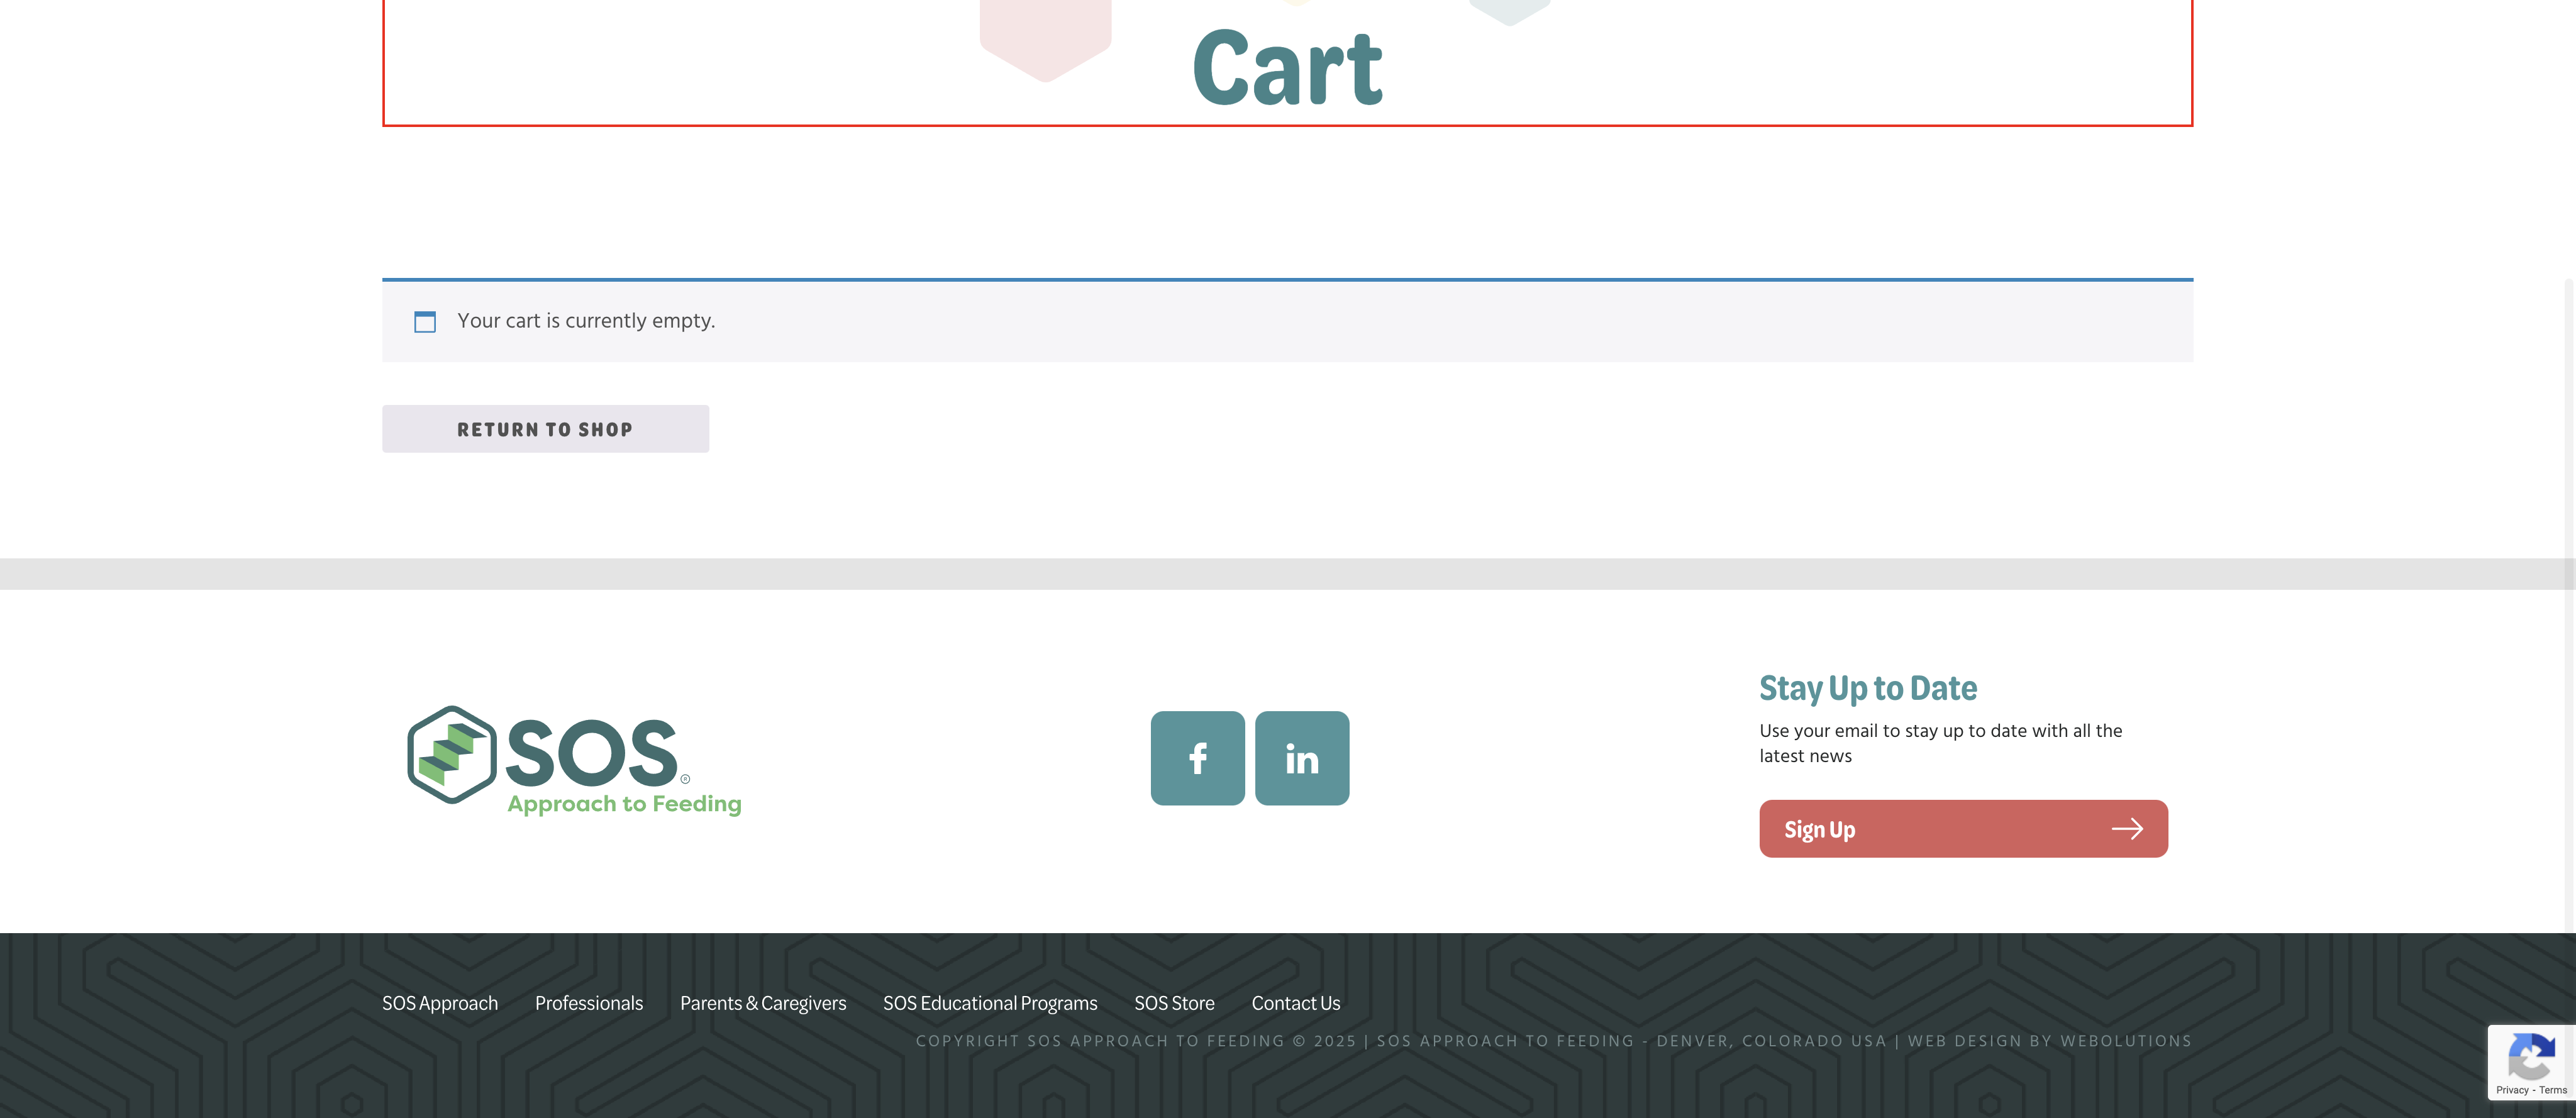This screenshot has height=1118, width=2576.
Task: Open the Facebook social icon
Action: pos(1197,758)
